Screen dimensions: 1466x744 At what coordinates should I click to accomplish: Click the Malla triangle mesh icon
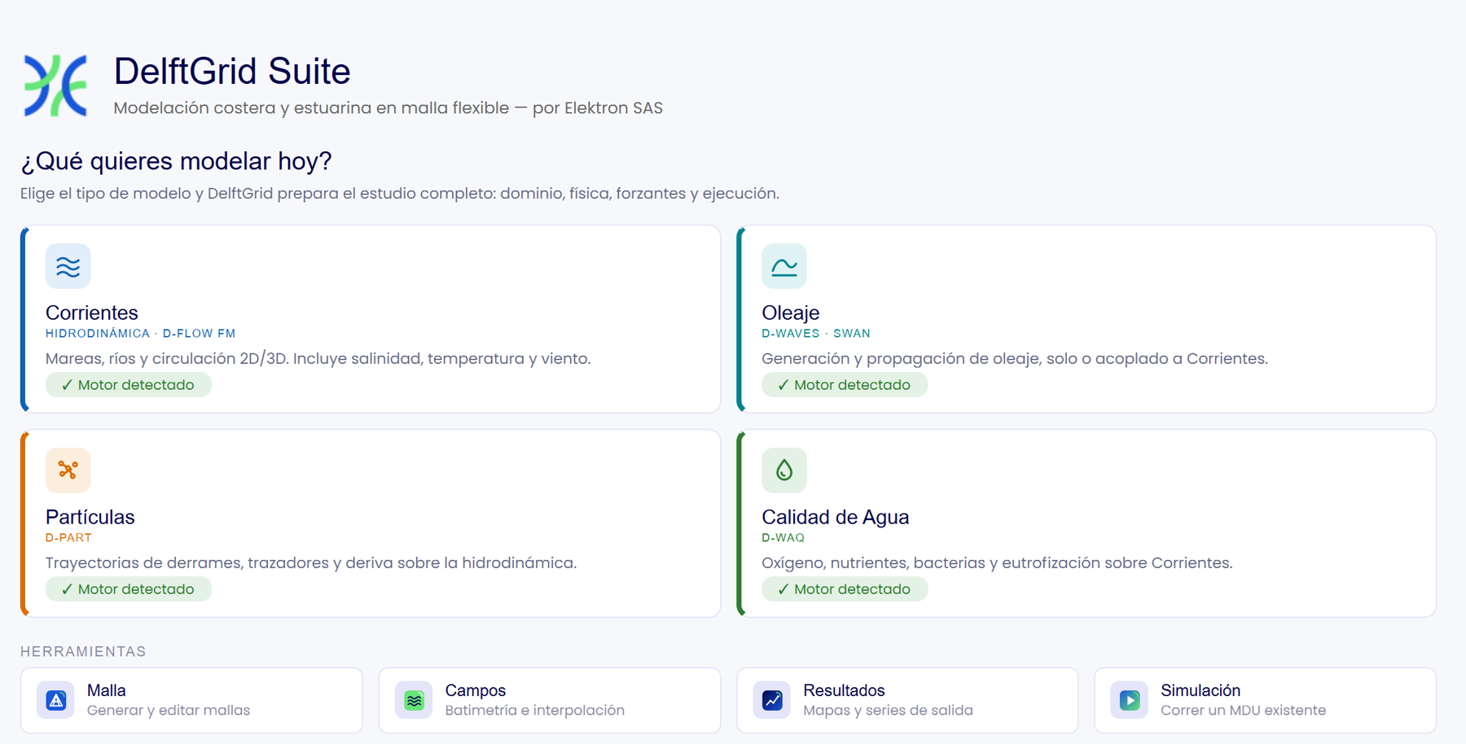click(56, 700)
